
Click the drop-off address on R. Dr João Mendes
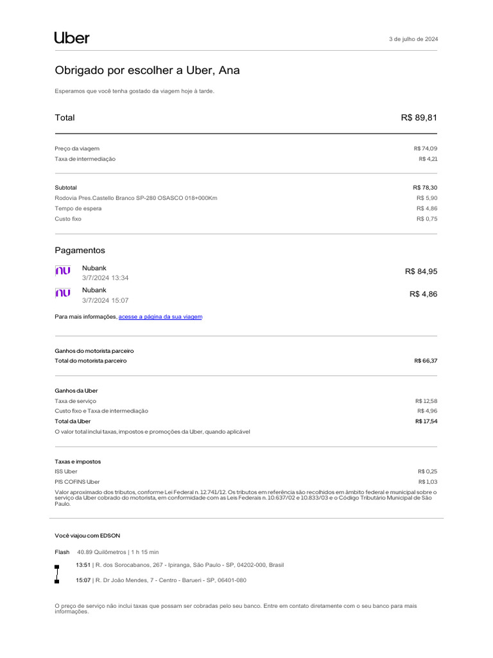pyautogui.click(x=171, y=580)
